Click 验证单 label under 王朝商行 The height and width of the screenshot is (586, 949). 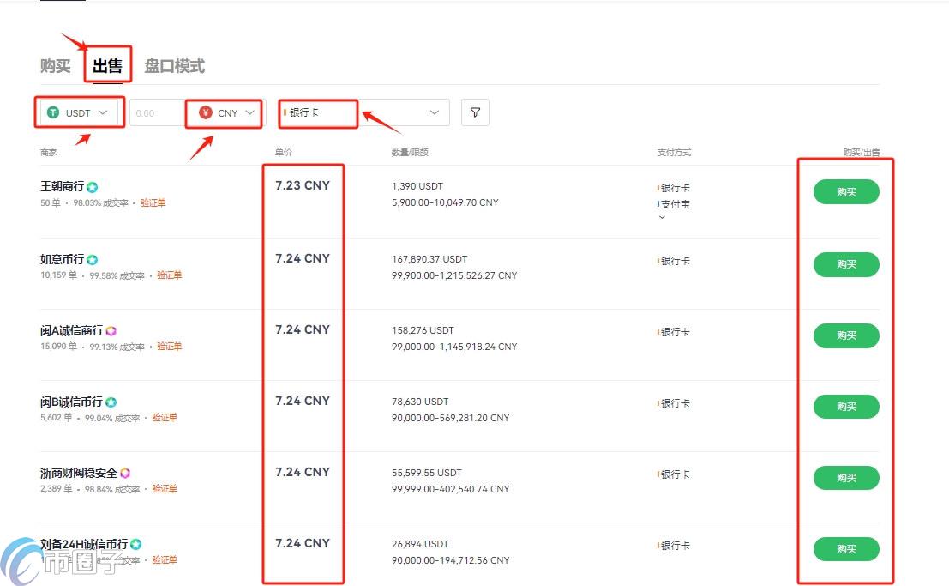[x=153, y=203]
